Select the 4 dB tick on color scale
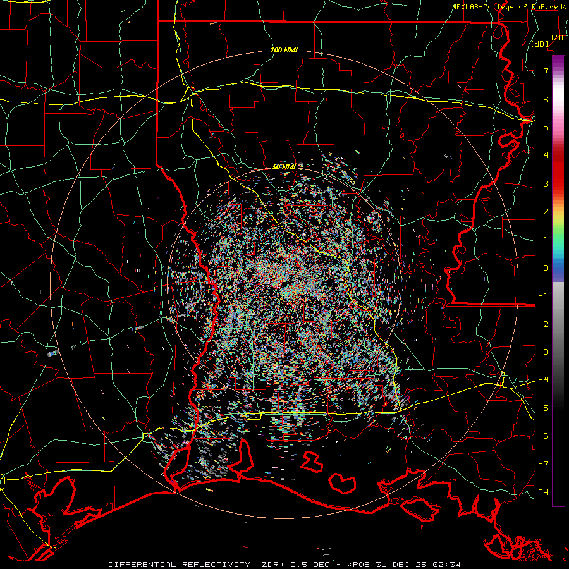 point(546,156)
